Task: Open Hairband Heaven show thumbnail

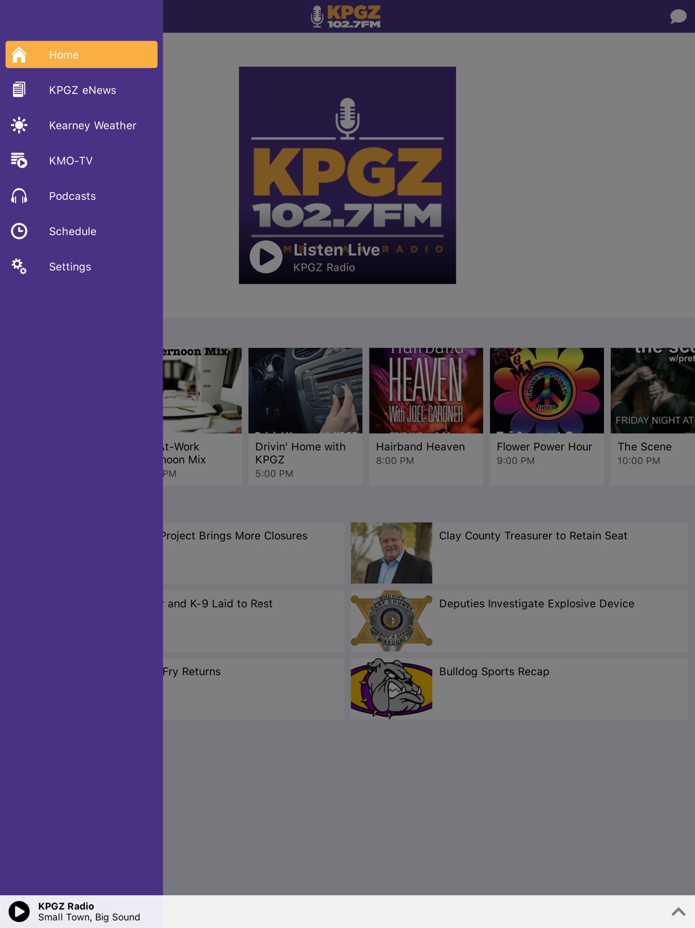Action: [426, 390]
